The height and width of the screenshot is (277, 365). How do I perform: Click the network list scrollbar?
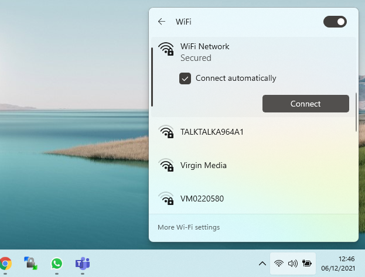tap(356, 112)
